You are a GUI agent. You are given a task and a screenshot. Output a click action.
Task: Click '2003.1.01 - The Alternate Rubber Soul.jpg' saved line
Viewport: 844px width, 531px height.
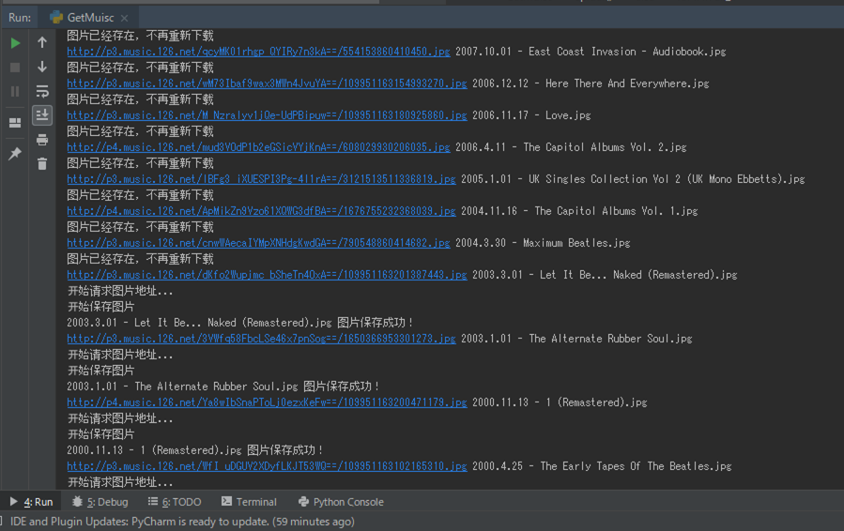click(223, 387)
